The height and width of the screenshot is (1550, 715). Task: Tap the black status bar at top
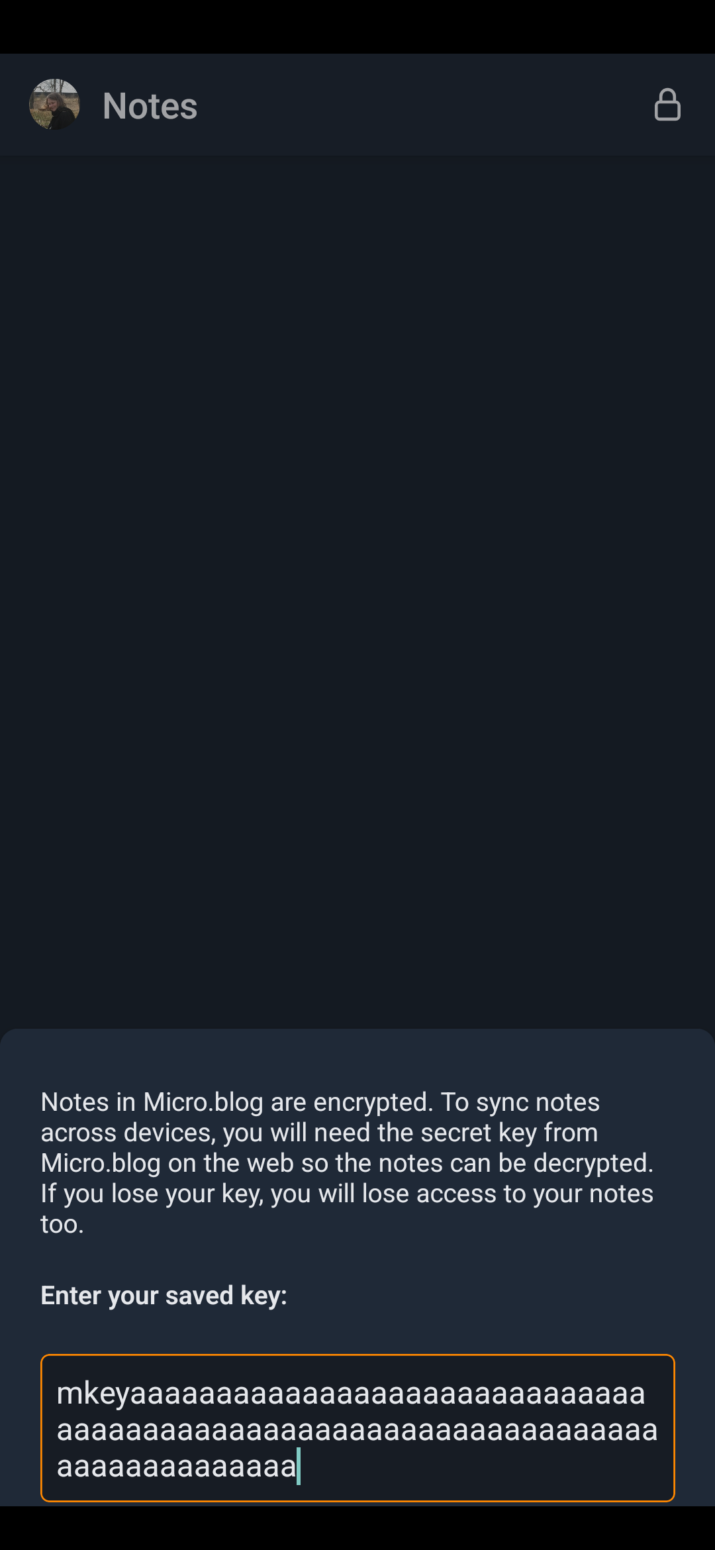pos(358,26)
